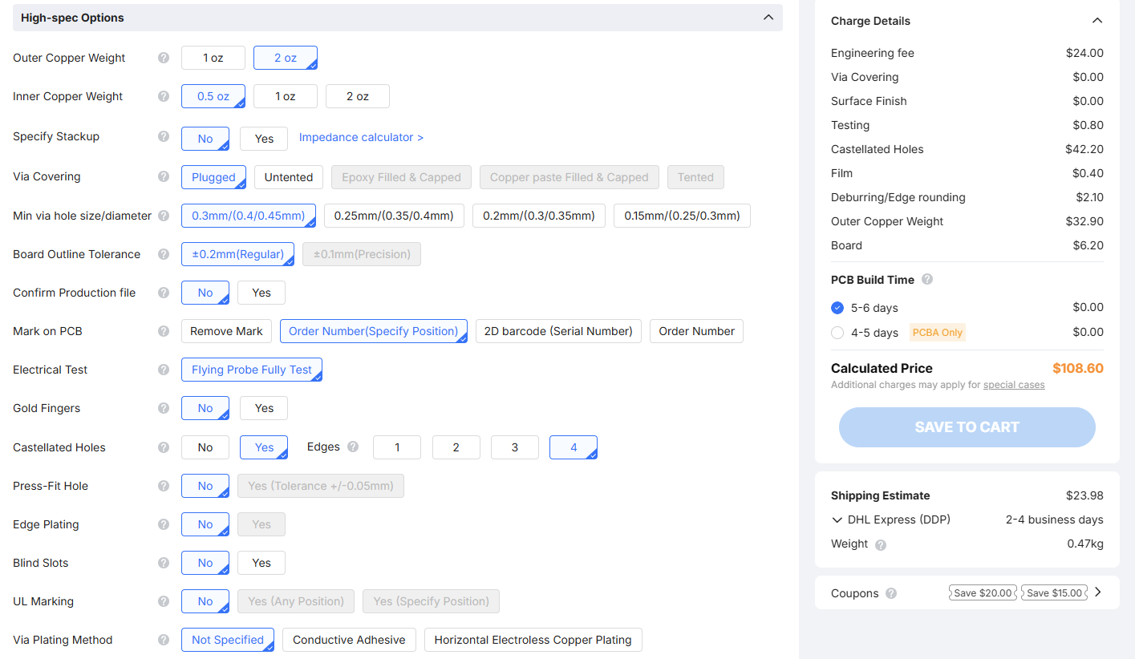Expand DHL Express (DDP) shipping options
The height and width of the screenshot is (659, 1135).
[837, 520]
